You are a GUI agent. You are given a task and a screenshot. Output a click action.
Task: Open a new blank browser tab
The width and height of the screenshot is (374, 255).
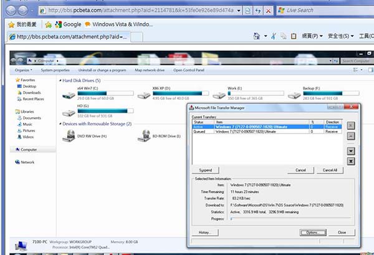click(x=137, y=37)
